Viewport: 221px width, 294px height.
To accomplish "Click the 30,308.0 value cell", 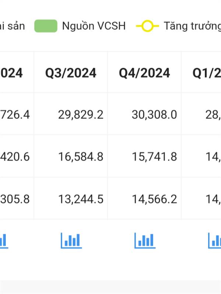I will [154, 115].
